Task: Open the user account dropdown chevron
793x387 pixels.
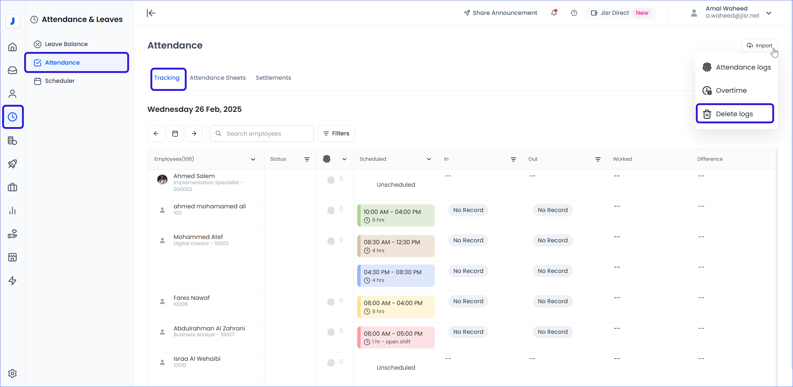Action: coord(769,13)
